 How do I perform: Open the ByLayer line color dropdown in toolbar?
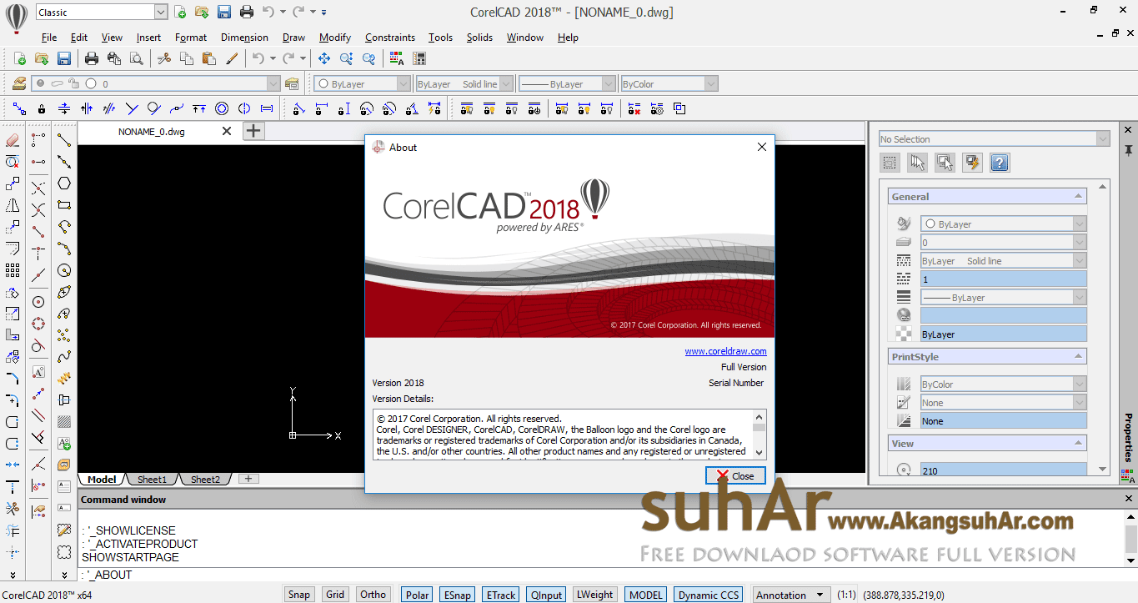point(404,83)
